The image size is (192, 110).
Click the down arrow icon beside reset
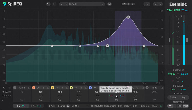pos(10,88)
